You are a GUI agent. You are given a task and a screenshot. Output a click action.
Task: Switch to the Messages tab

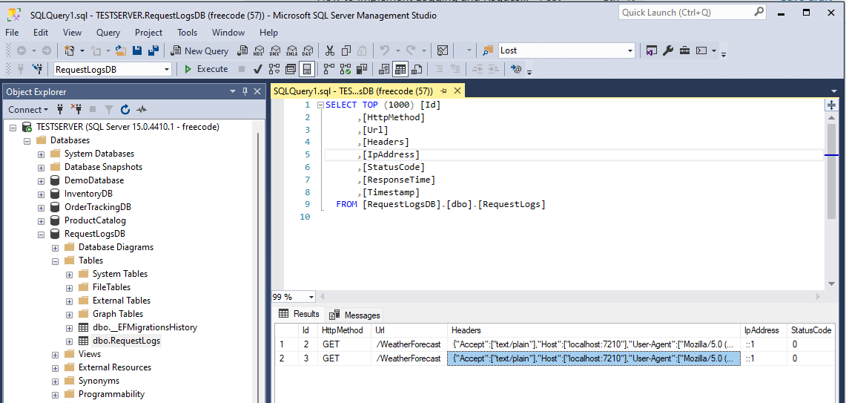pyautogui.click(x=355, y=315)
